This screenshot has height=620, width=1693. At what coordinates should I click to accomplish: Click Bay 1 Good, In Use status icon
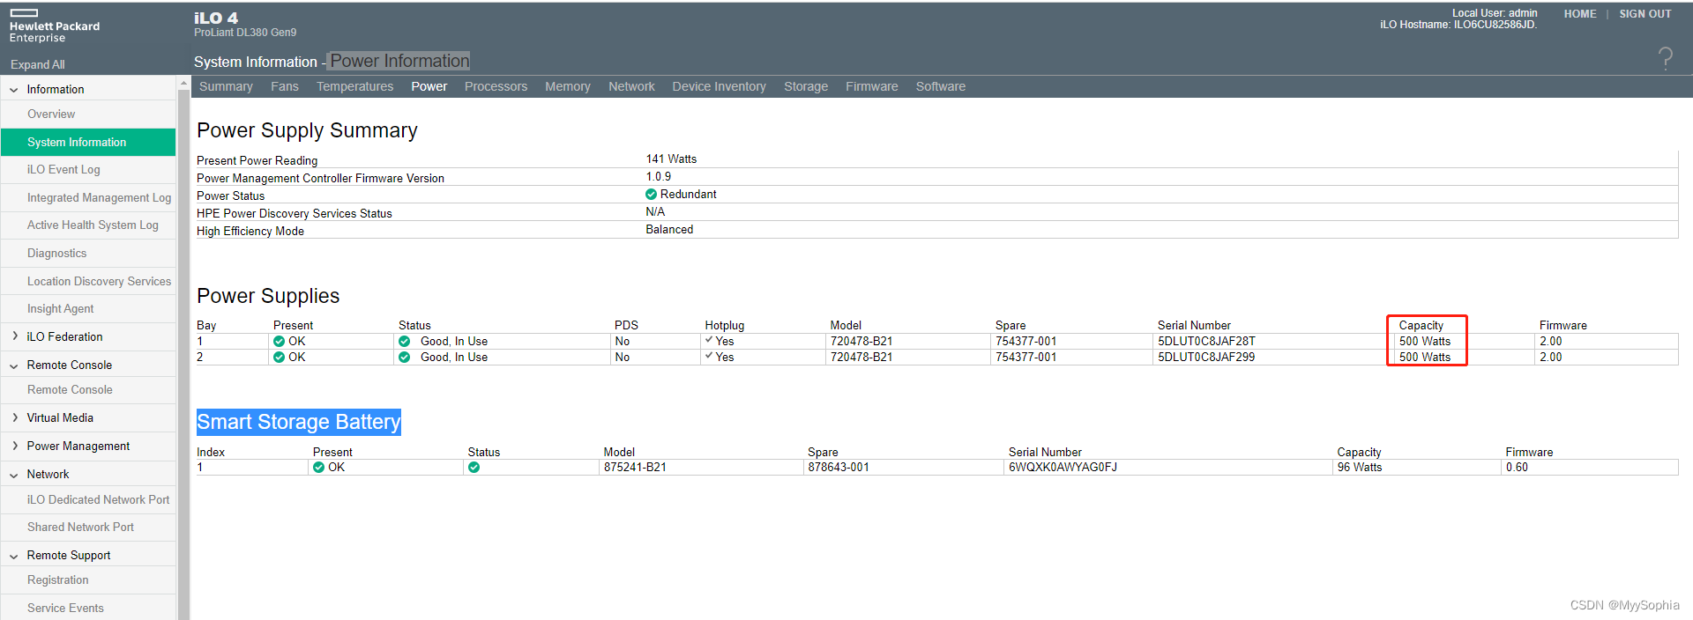click(404, 342)
